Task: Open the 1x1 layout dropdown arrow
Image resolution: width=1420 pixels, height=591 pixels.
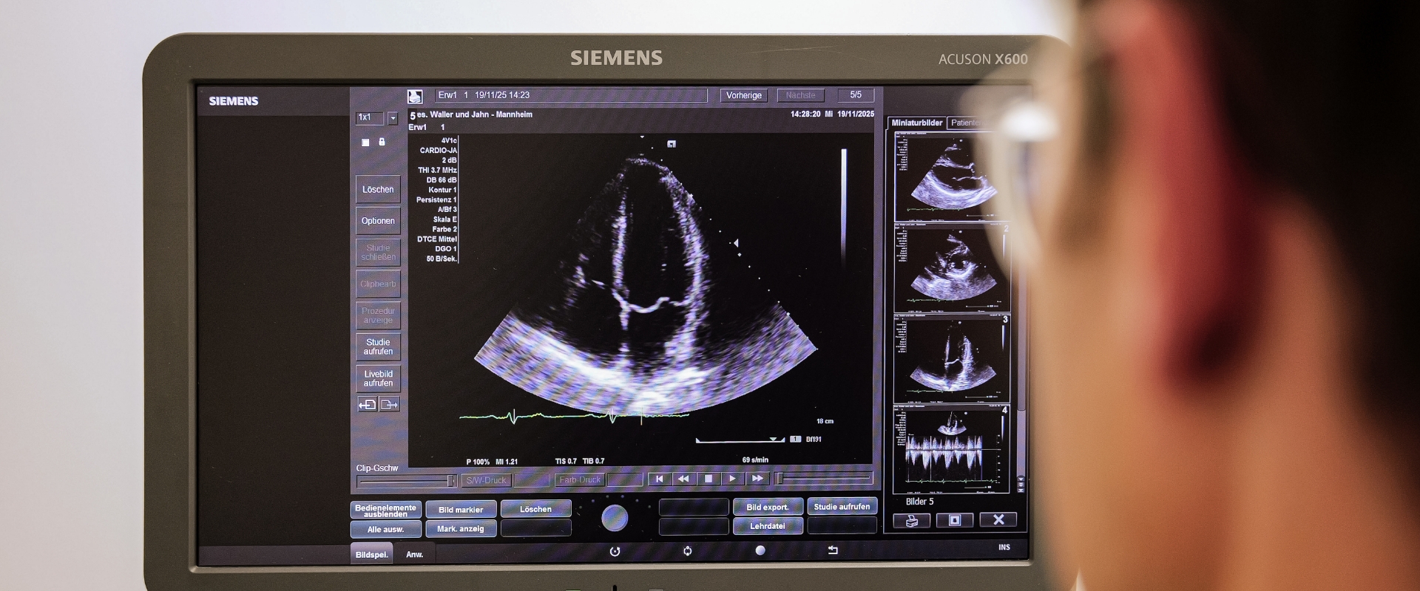Action: click(x=393, y=118)
